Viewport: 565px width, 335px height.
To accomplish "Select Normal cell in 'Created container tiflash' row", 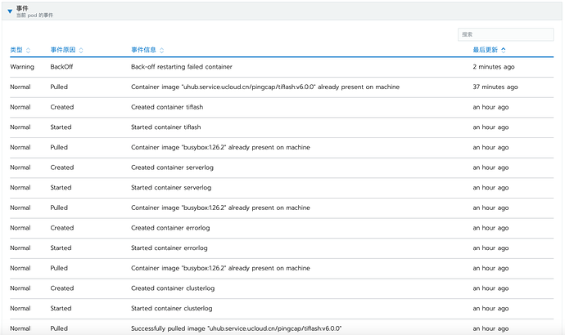I will point(20,107).
